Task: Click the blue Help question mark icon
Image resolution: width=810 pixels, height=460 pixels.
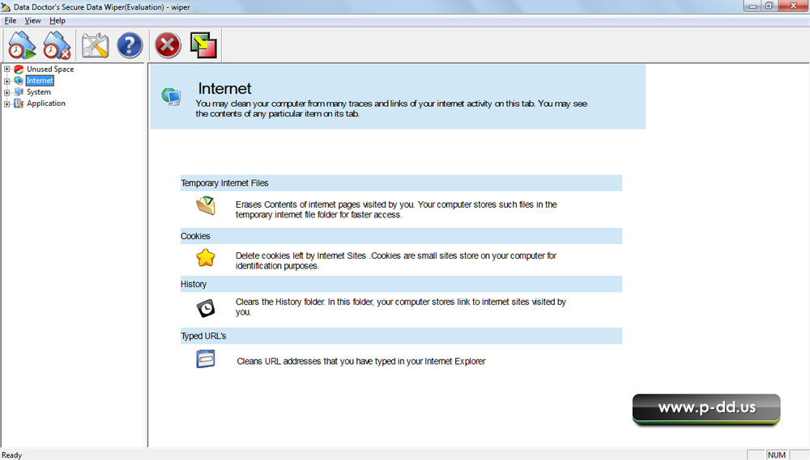Action: (x=130, y=45)
